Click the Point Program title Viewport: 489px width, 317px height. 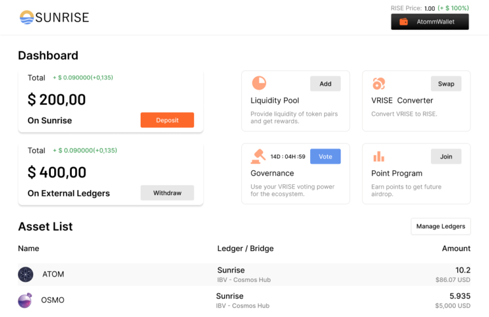[397, 173]
